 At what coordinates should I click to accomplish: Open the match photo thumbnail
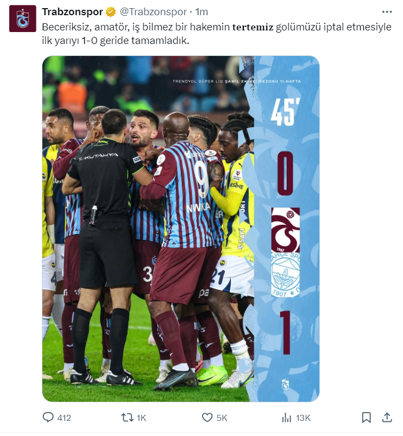[181, 229]
